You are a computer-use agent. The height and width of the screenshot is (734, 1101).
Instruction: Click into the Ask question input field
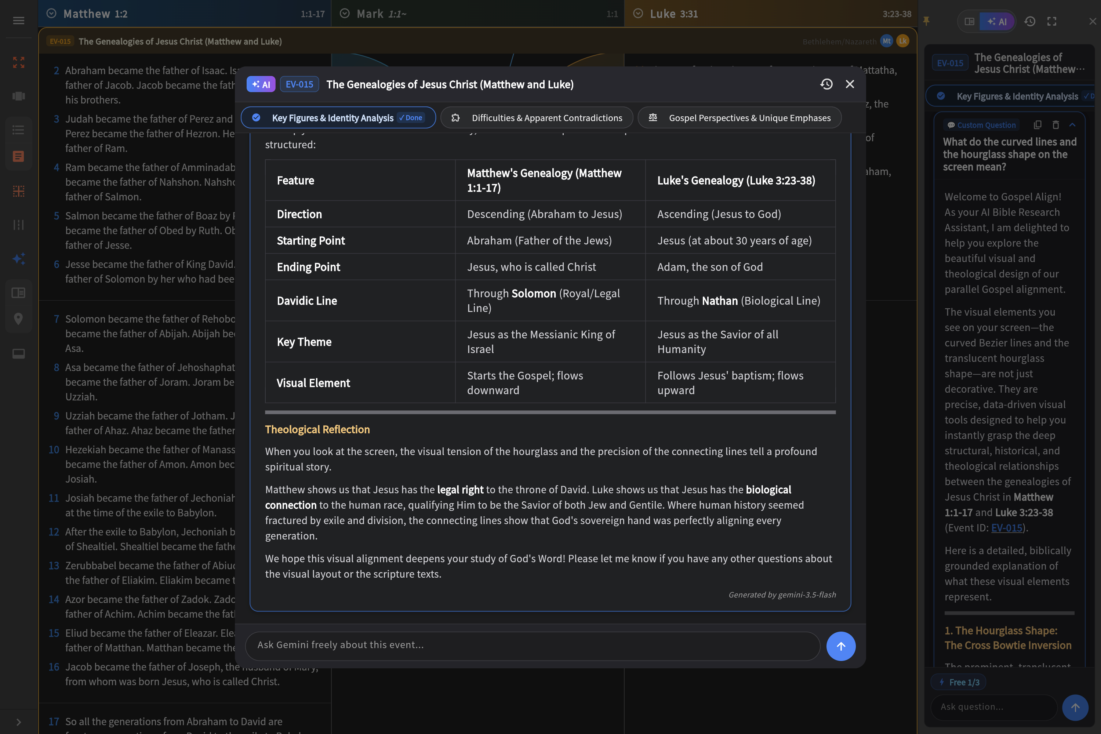click(993, 707)
